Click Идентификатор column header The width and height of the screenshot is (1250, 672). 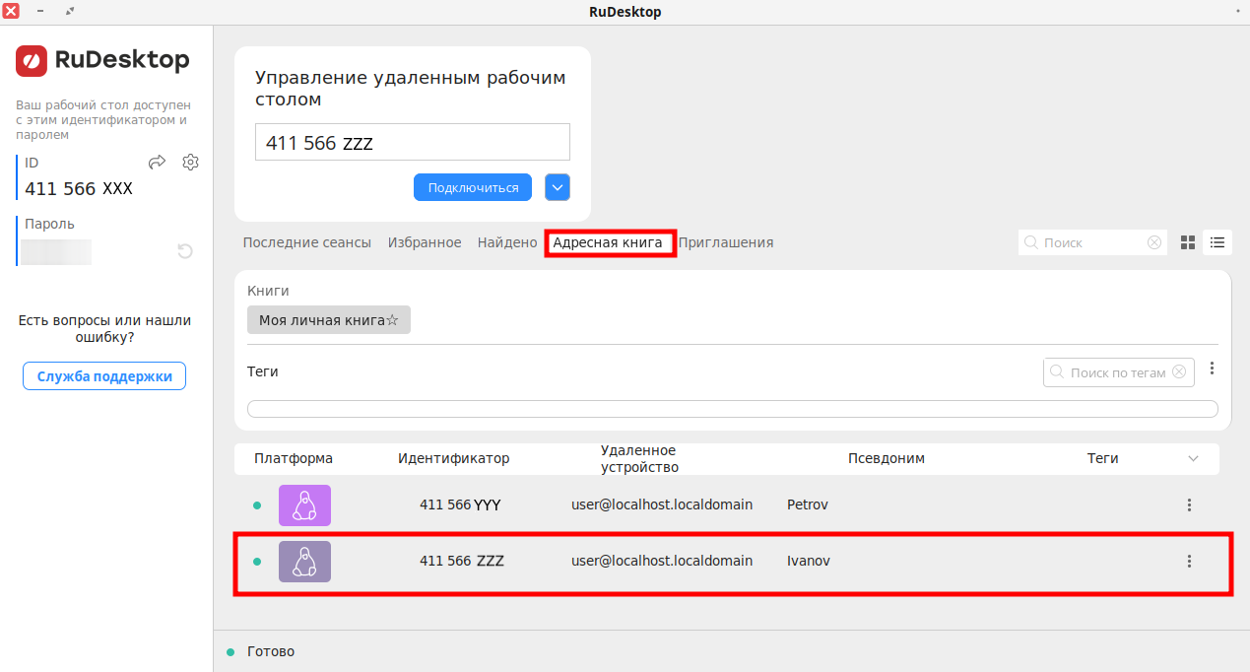(454, 458)
